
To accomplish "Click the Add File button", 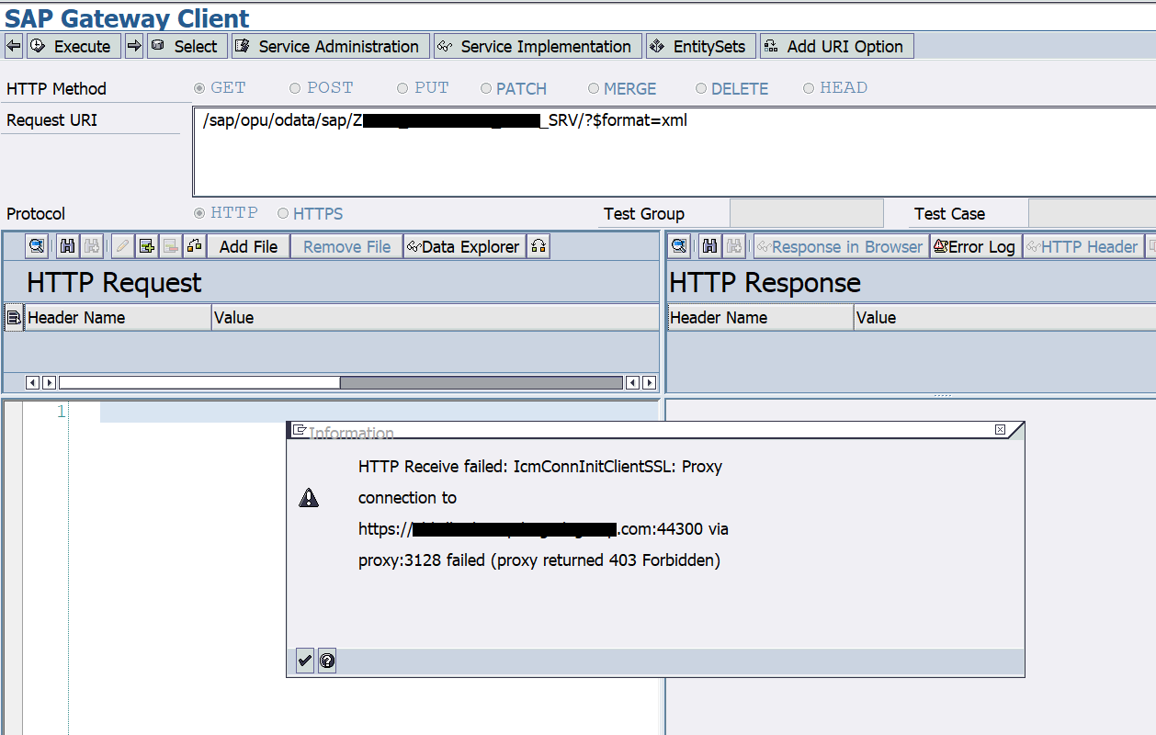I will tap(248, 246).
